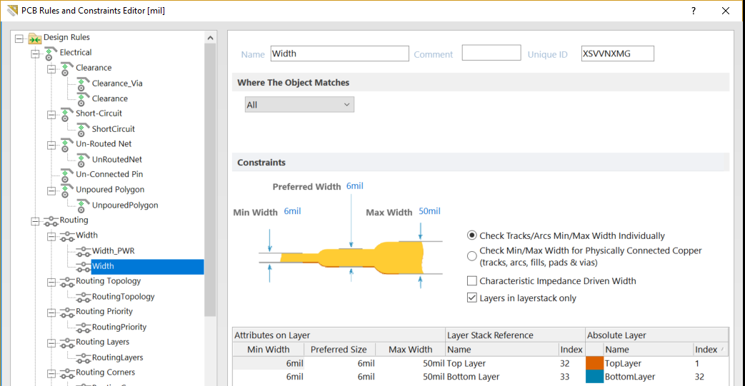745x386 pixels.
Task: Click the UnpouredPolygon rule icon
Action: point(83,206)
